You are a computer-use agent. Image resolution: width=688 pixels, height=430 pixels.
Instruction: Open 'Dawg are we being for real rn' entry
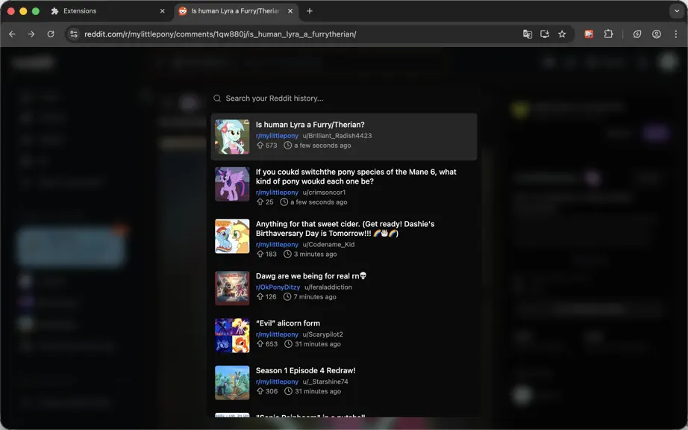[344, 288]
